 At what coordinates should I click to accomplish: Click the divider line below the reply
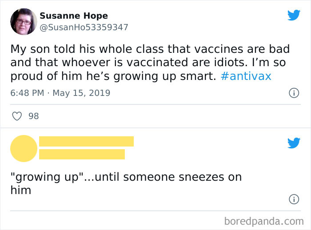point(155,210)
